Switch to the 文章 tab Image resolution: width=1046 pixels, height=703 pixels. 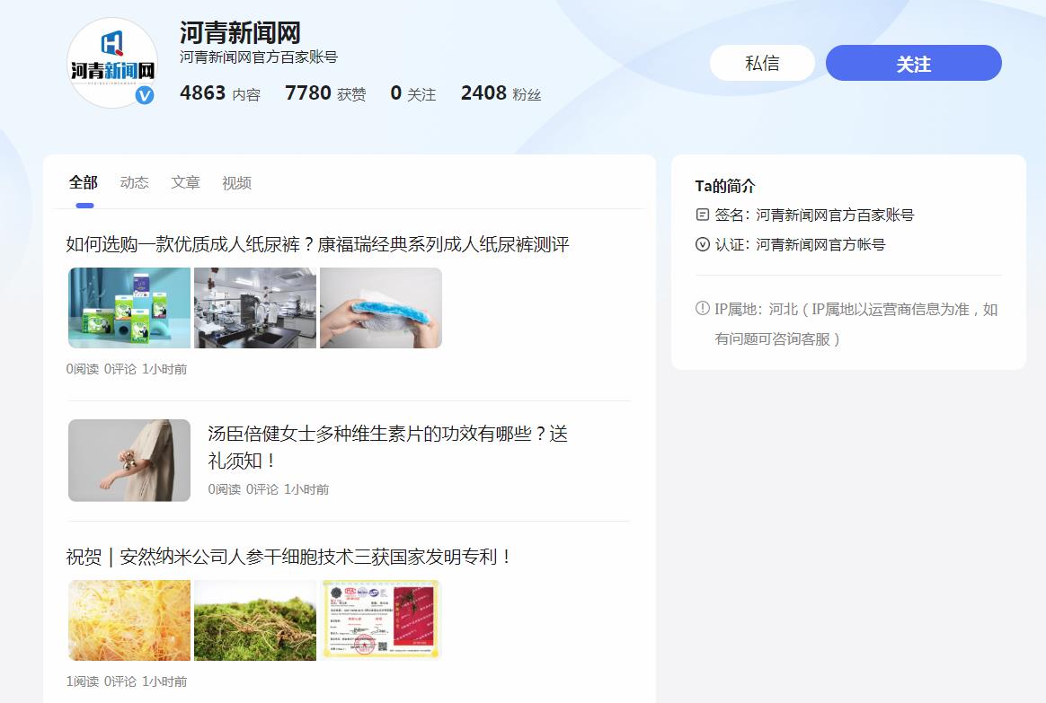click(x=185, y=182)
